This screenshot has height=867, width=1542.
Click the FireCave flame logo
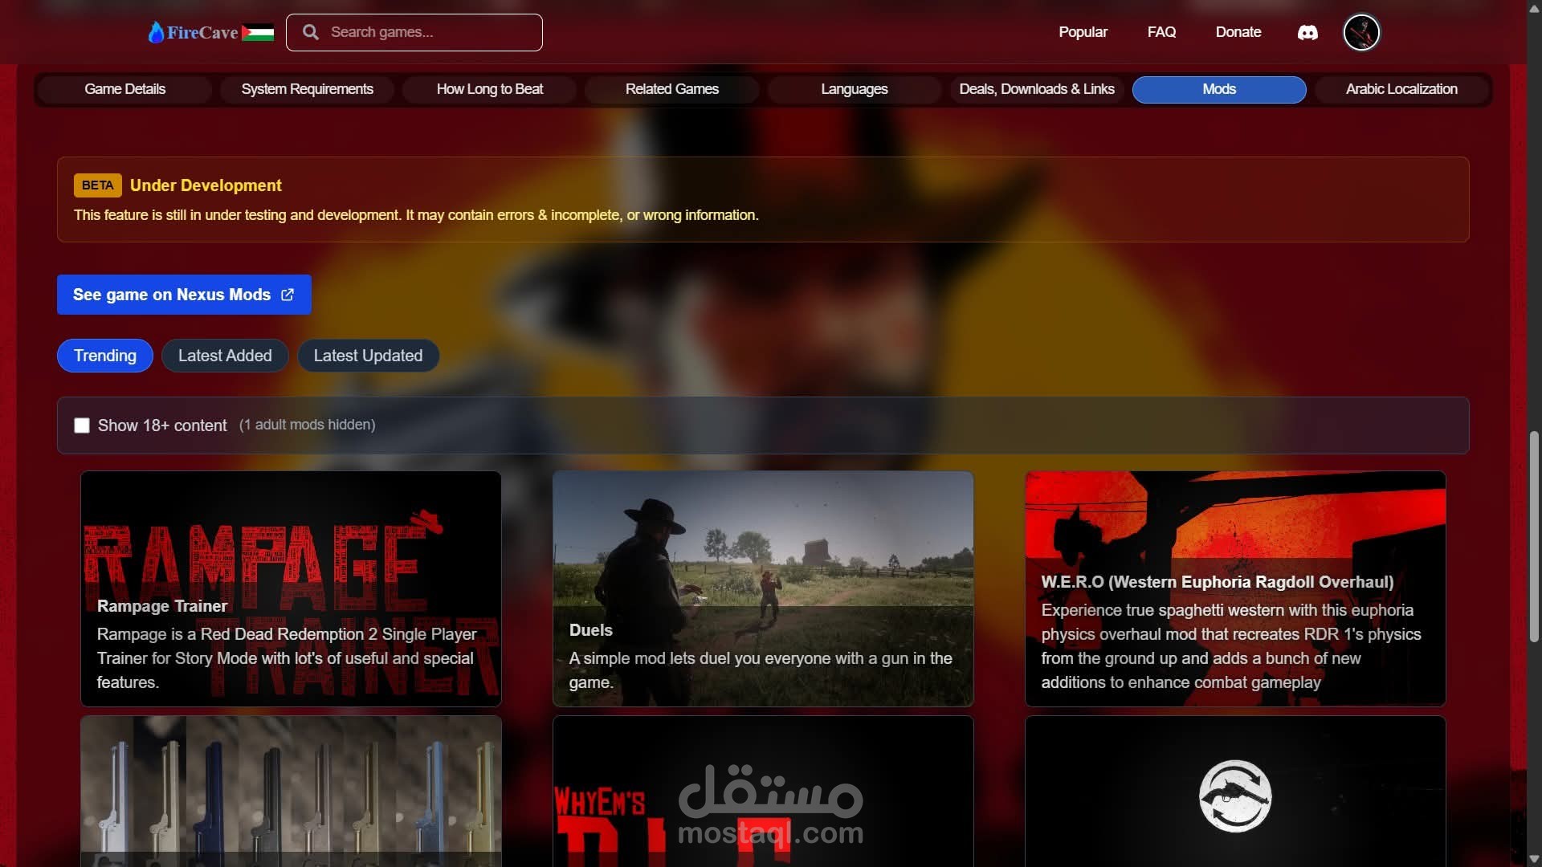click(156, 32)
